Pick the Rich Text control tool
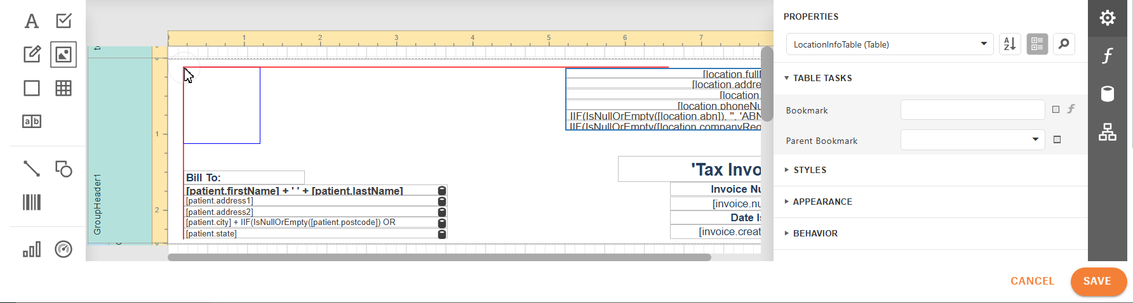Viewport: 1133px width, 303px height. (31, 55)
